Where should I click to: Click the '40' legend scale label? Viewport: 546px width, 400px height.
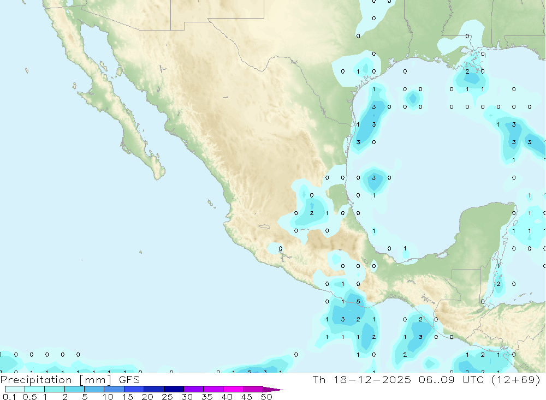coord(227,397)
